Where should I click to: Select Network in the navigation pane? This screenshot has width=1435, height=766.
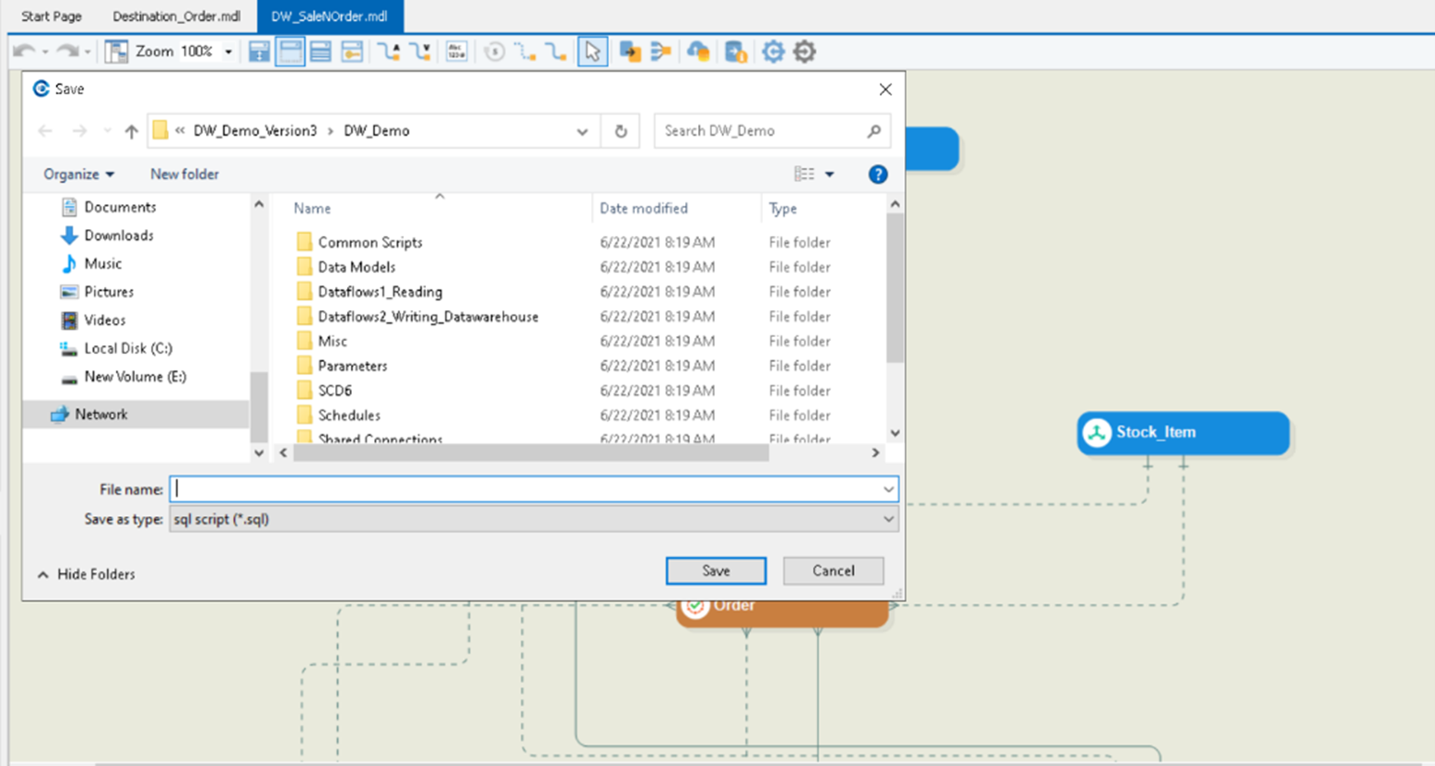[x=101, y=415]
